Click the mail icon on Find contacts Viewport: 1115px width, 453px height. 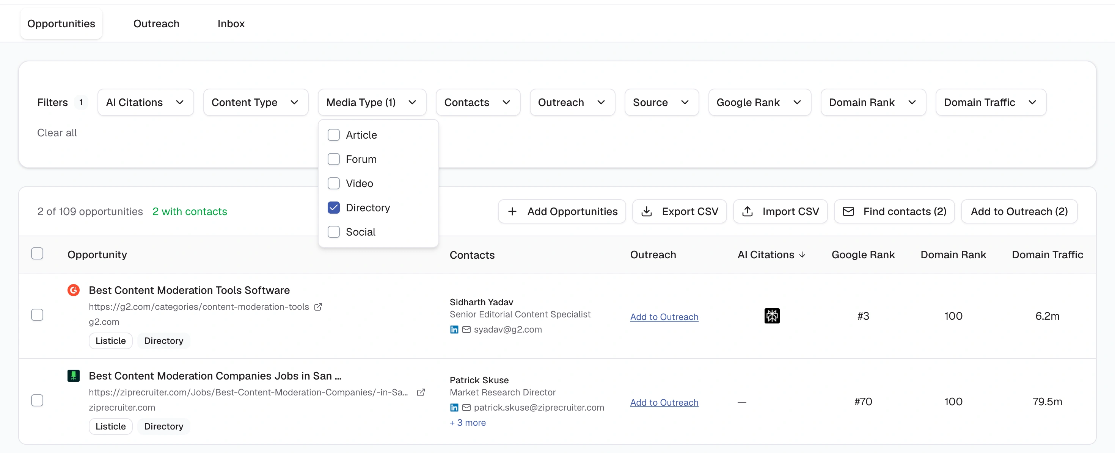(848, 211)
